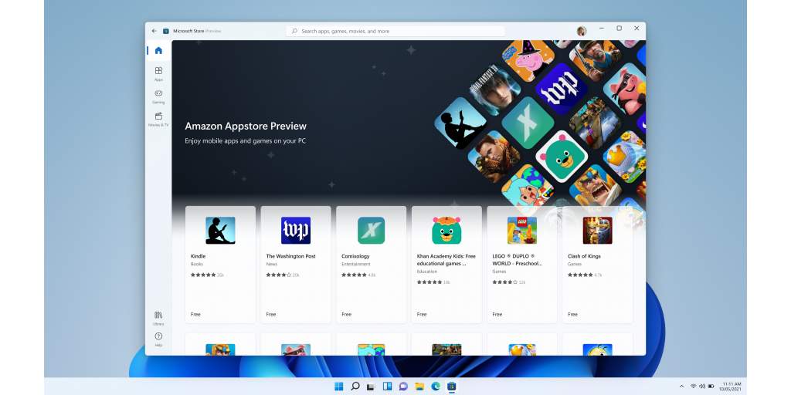The image size is (791, 395).
Task: Open the user profile avatar
Action: click(x=581, y=31)
